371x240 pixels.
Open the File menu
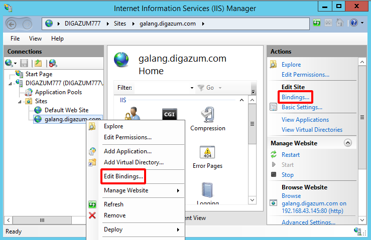[x=15, y=38]
